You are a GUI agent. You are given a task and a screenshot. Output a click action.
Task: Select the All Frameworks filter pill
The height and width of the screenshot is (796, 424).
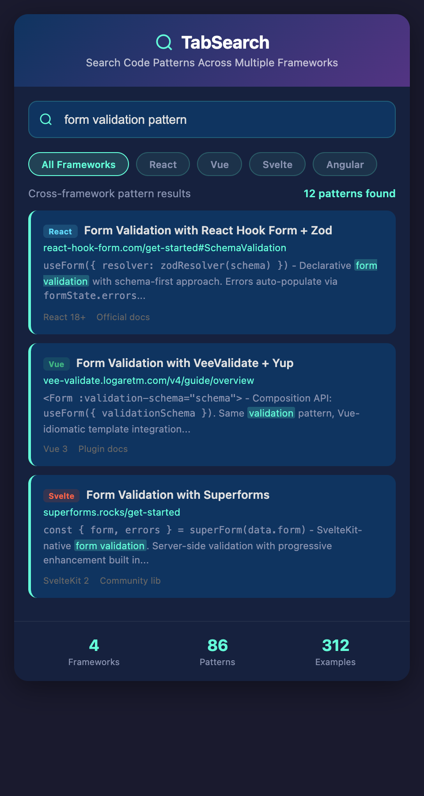[78, 164]
